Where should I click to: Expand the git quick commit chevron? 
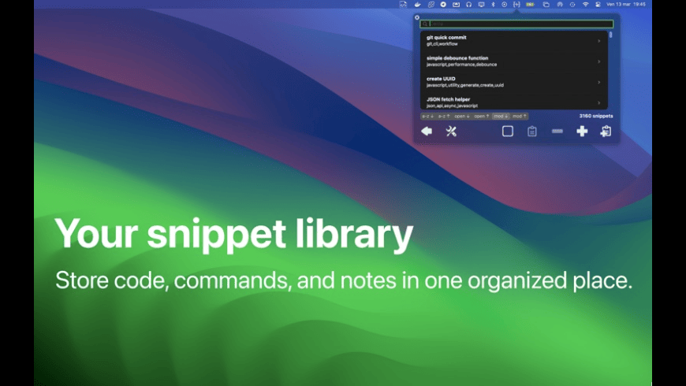(x=599, y=41)
